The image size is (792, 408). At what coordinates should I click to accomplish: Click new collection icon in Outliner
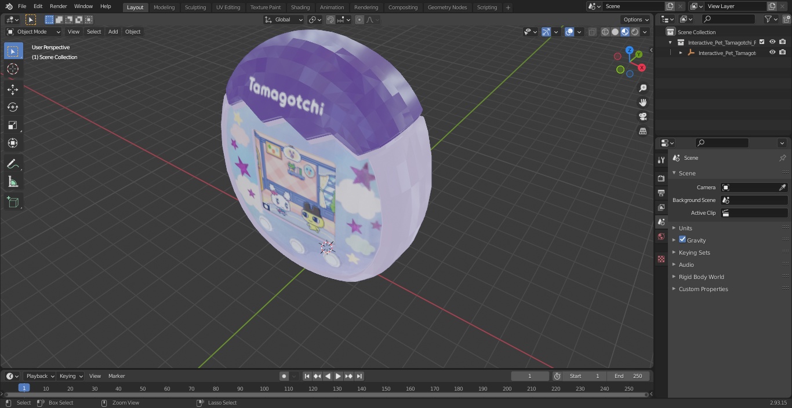coord(786,19)
